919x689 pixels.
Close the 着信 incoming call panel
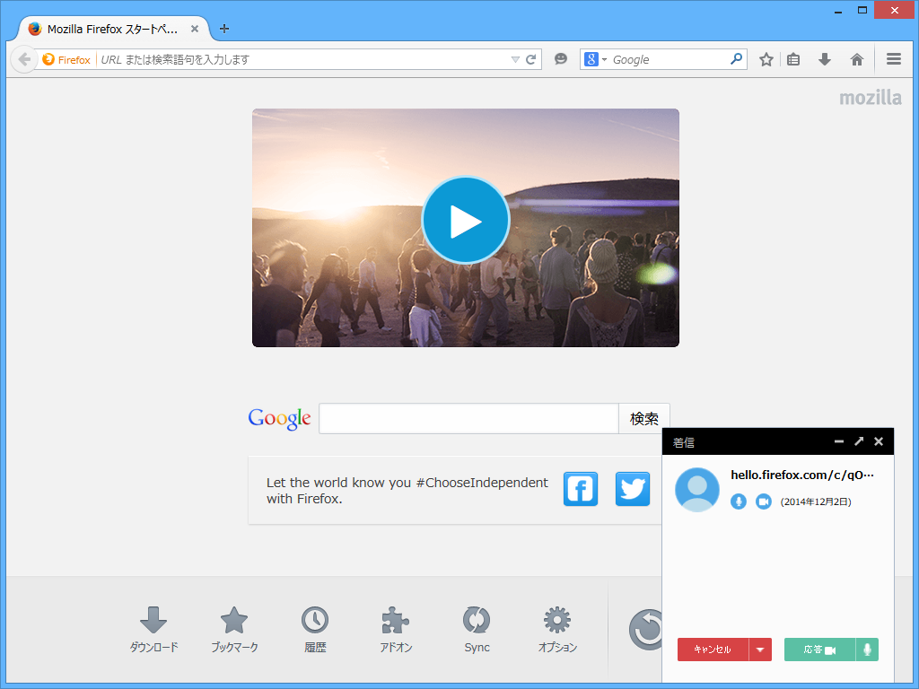(x=879, y=441)
